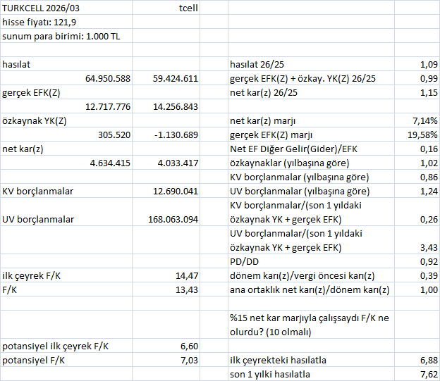Image resolution: width=440 pixels, height=381 pixels.
Task: Click the ratio value 1,09
Action: [x=417, y=64]
